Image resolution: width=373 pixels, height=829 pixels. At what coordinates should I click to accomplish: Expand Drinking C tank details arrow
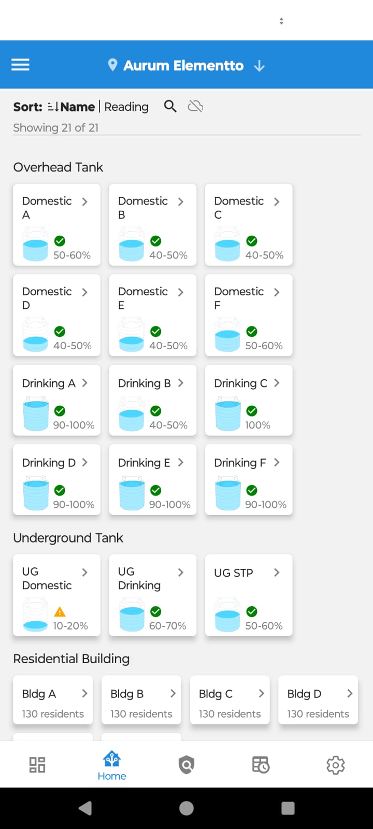(277, 383)
